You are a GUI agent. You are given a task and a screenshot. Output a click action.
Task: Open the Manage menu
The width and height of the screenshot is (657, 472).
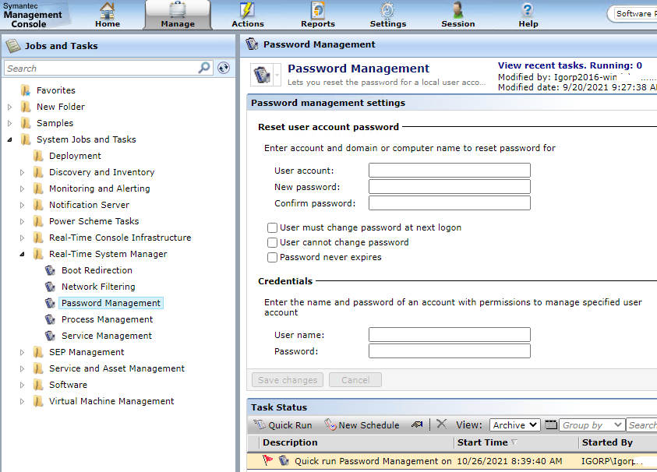(178, 15)
